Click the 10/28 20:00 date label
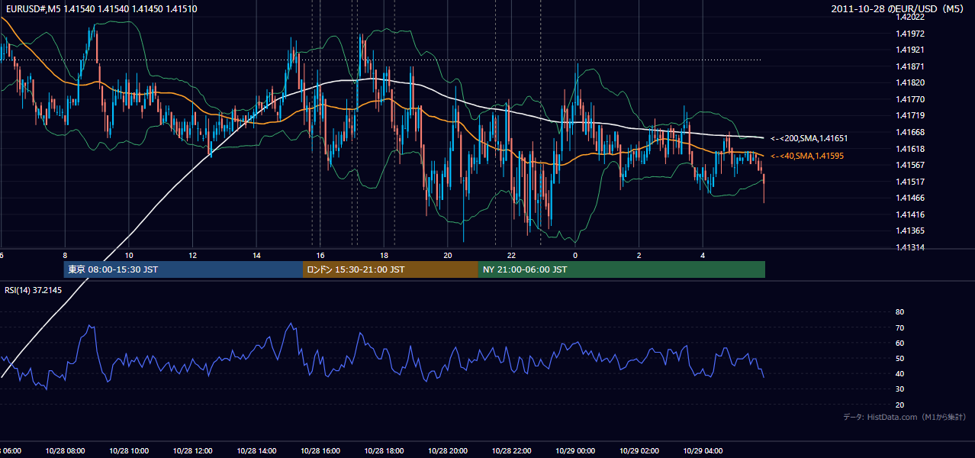Screen dimensions: 975x458 click(448, 450)
